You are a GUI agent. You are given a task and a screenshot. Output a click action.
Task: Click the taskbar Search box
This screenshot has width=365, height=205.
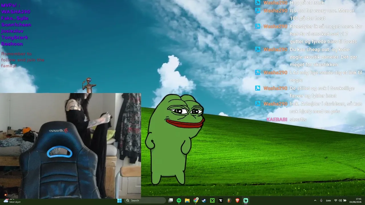[x=145, y=200]
